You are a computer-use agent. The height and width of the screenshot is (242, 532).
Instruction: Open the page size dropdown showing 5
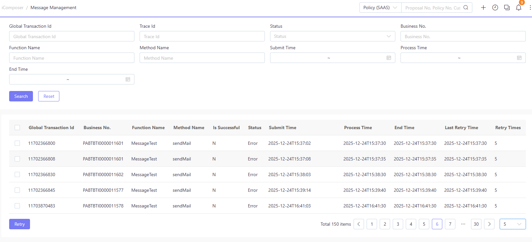(x=513, y=224)
